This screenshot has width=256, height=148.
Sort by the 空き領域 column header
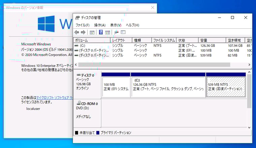click(x=235, y=40)
